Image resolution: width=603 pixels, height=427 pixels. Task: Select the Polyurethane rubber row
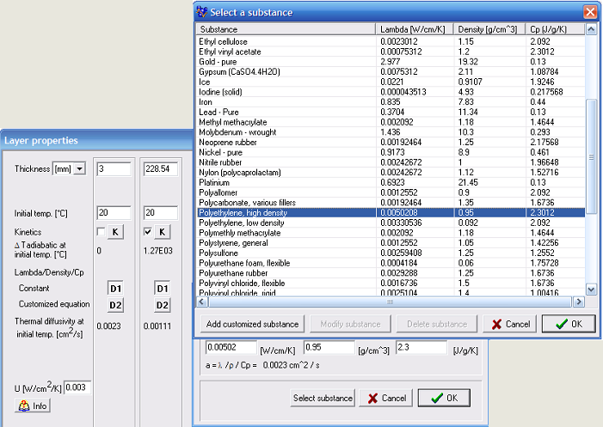coord(391,273)
